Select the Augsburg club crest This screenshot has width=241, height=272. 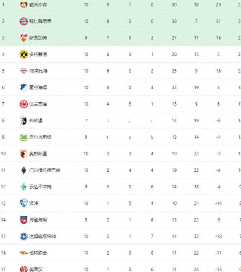point(23,154)
